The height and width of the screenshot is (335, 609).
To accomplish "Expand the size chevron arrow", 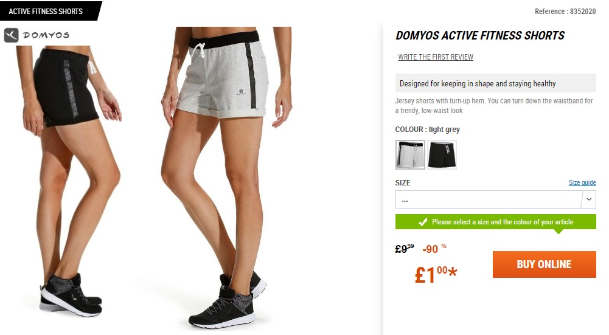I will click(589, 199).
